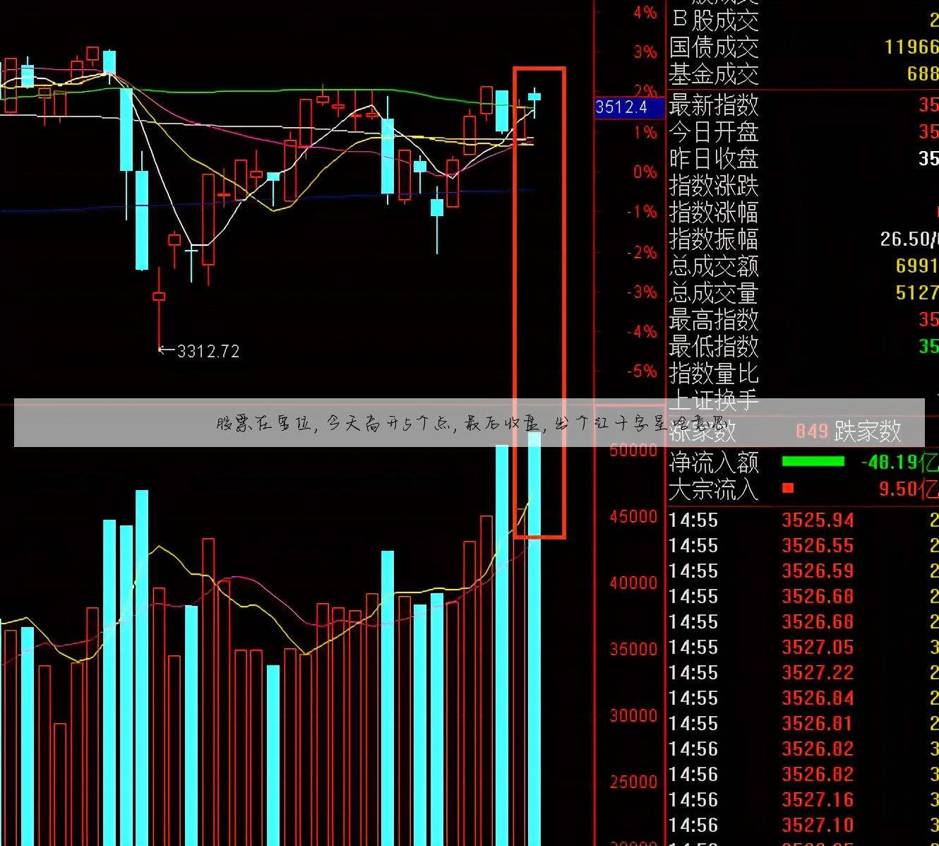Click the 净流入额 label
Viewport: 939px width, 846px height.
pos(714,463)
